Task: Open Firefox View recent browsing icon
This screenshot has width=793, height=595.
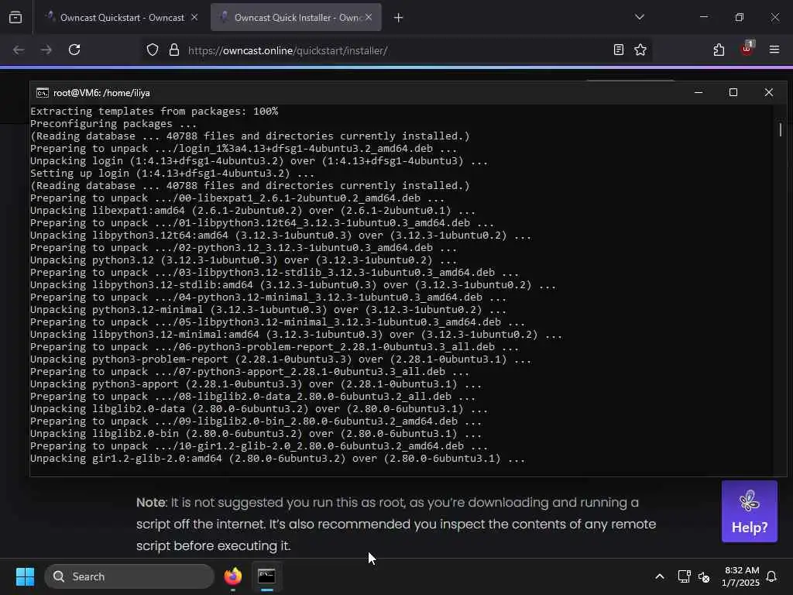Action: tap(15, 18)
